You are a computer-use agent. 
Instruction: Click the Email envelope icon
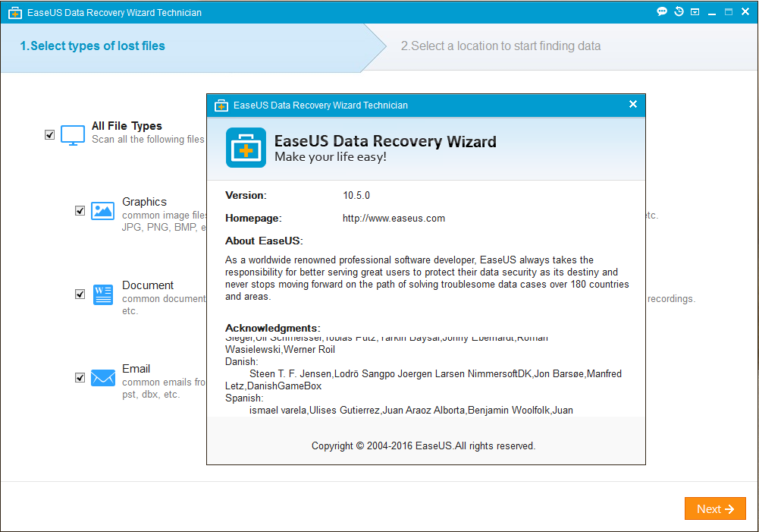pyautogui.click(x=103, y=378)
